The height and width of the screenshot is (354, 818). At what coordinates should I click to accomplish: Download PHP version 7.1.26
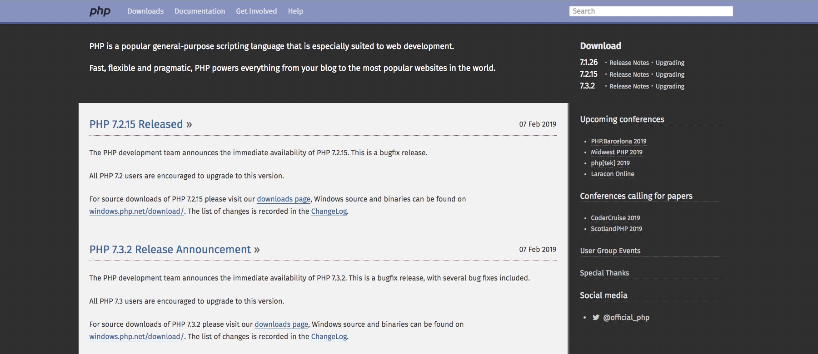[589, 62]
